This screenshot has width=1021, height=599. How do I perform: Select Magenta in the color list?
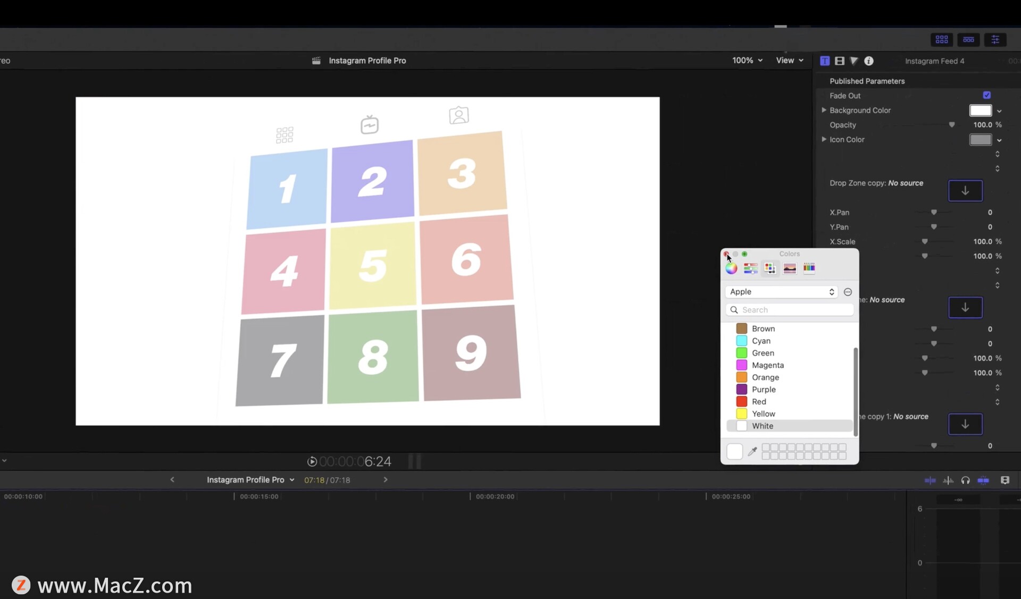pos(767,365)
